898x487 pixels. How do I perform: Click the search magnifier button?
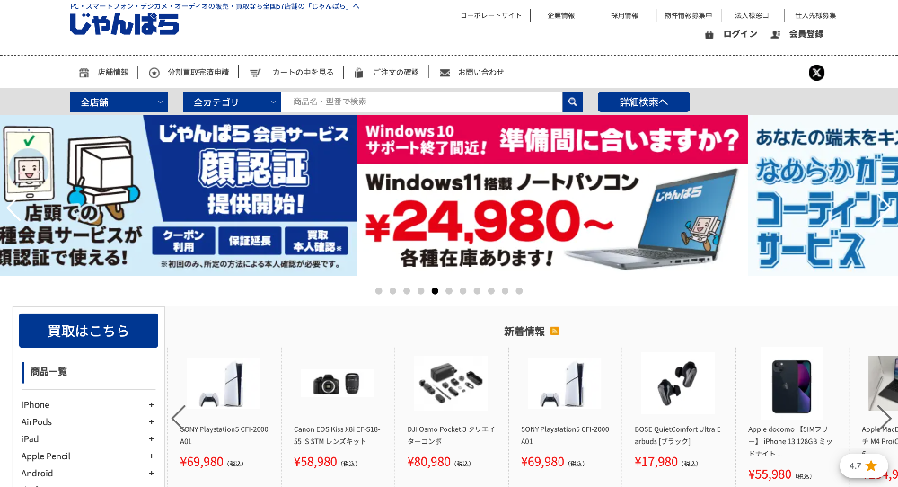[x=572, y=102]
